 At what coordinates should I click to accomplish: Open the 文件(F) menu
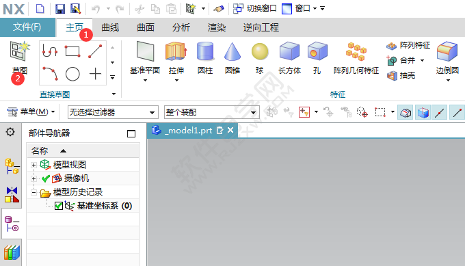pos(27,27)
